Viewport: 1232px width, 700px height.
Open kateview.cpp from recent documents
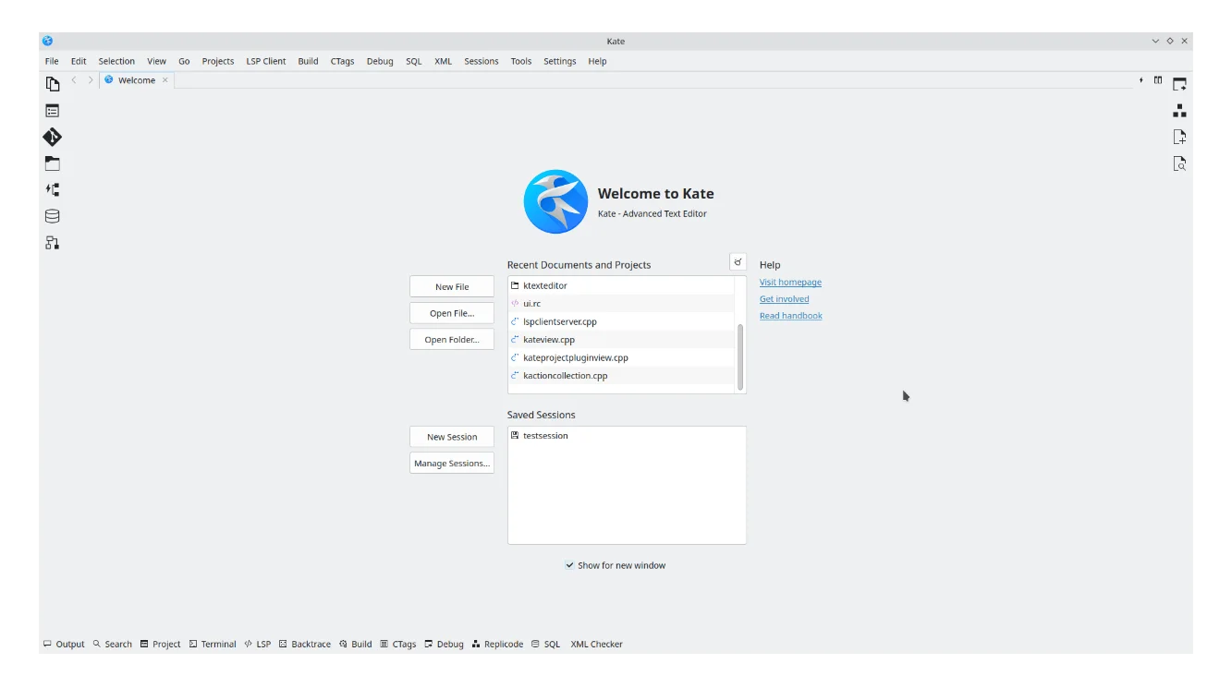[549, 340]
